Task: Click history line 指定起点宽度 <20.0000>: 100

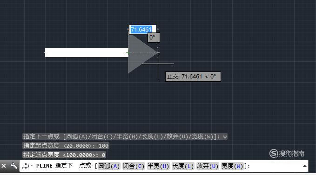Action: coord(66,146)
